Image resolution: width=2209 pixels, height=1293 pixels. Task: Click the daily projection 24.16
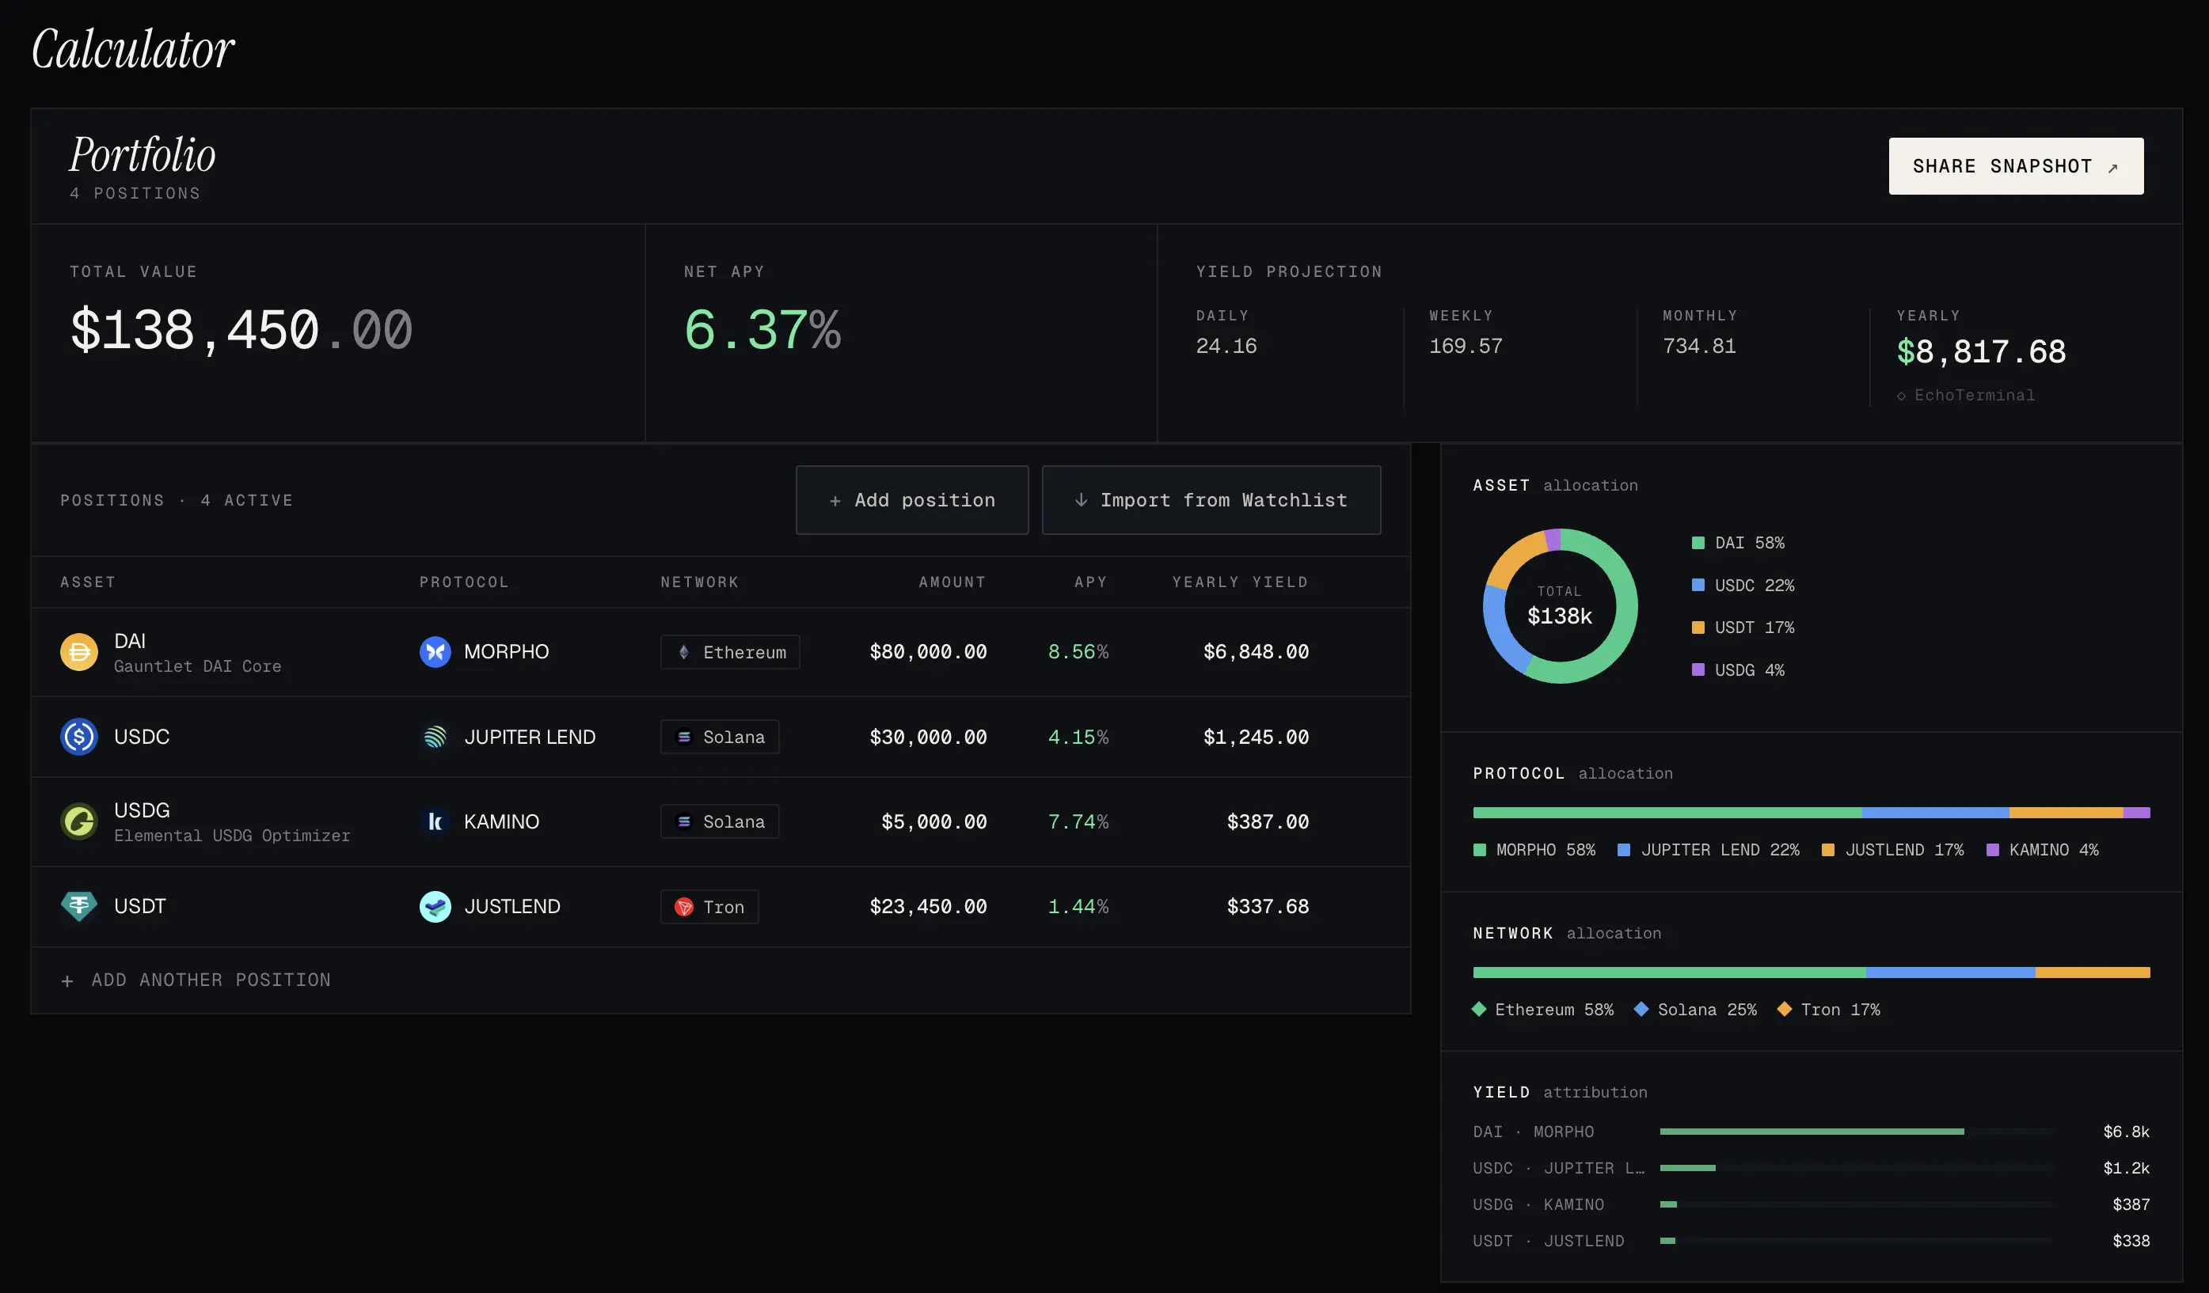1226,346
